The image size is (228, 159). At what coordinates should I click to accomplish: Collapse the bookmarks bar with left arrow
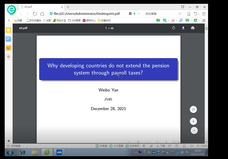pos(9,20)
